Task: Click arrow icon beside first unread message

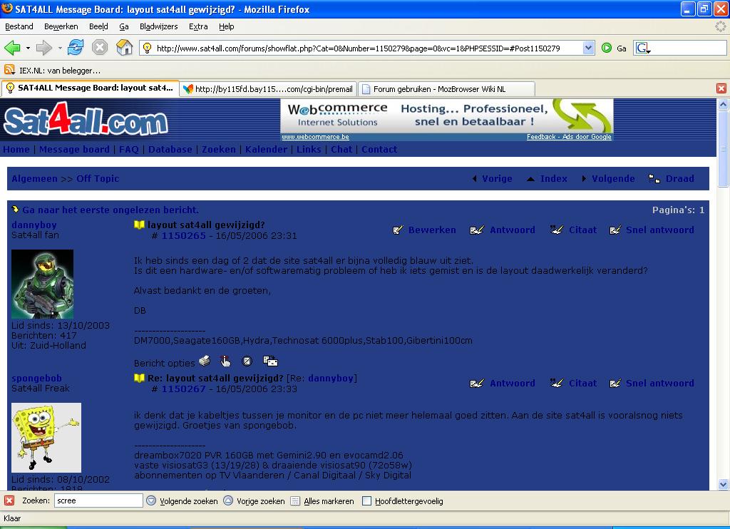Action: [16, 210]
